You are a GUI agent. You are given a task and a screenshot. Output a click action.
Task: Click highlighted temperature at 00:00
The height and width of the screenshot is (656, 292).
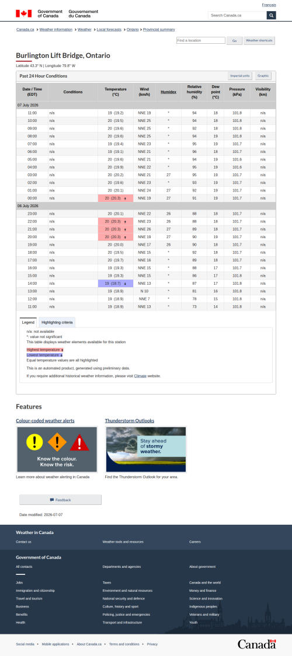[x=116, y=198]
